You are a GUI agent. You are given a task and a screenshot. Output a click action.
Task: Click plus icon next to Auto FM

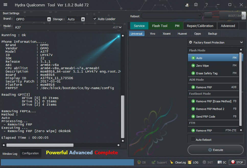click(x=193, y=58)
